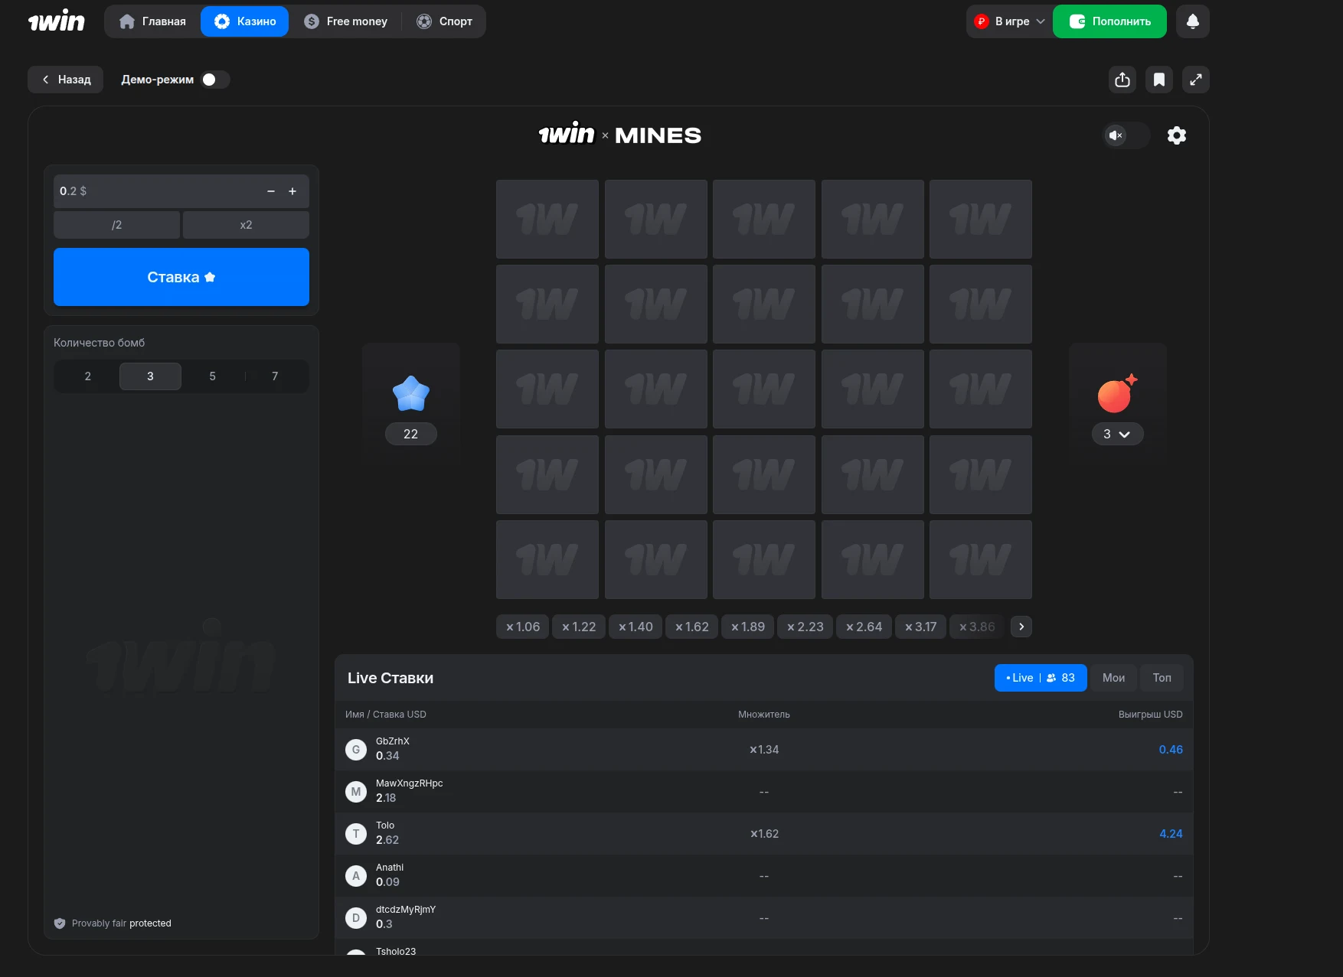Select 3 bombs option
The image size is (1343, 977).
pos(150,376)
